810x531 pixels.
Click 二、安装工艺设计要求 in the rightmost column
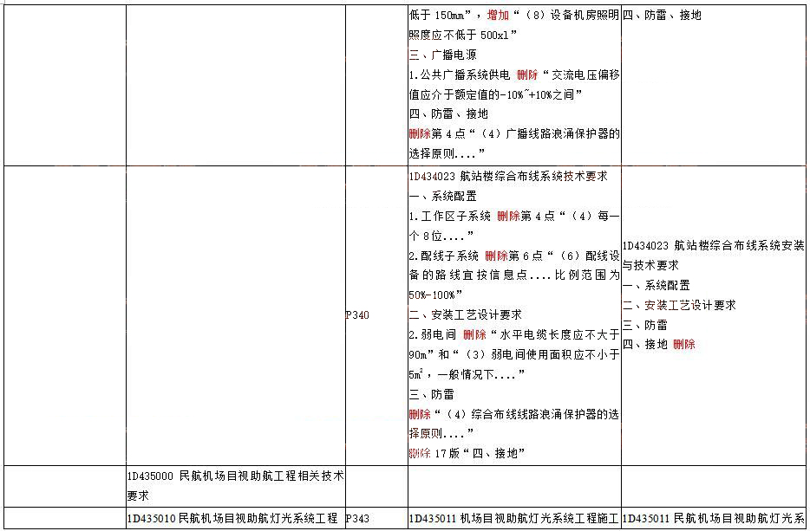point(679,305)
